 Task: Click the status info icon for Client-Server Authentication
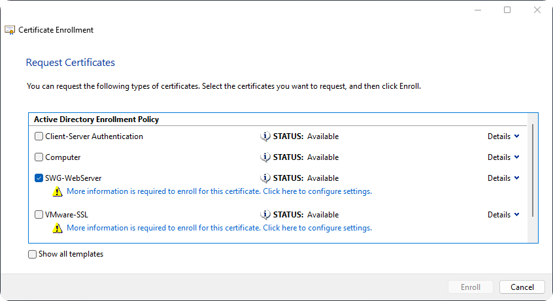coord(265,136)
